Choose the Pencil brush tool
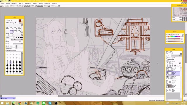The width and height of the screenshot is (187, 105). 12,28
